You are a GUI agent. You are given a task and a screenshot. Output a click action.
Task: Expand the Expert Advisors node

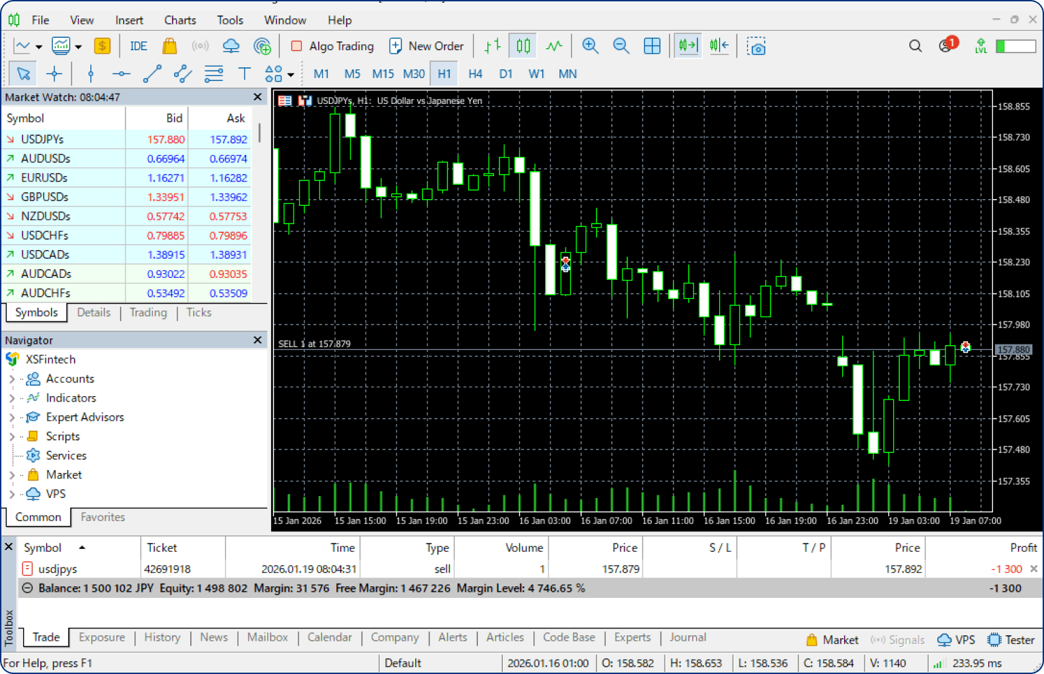(12, 417)
